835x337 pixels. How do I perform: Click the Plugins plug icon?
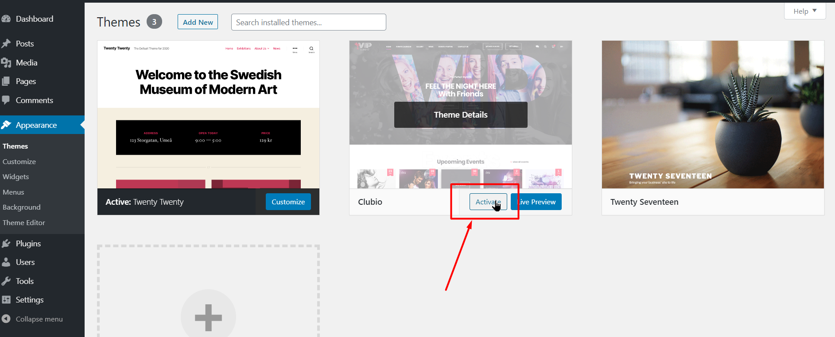[x=6, y=244]
